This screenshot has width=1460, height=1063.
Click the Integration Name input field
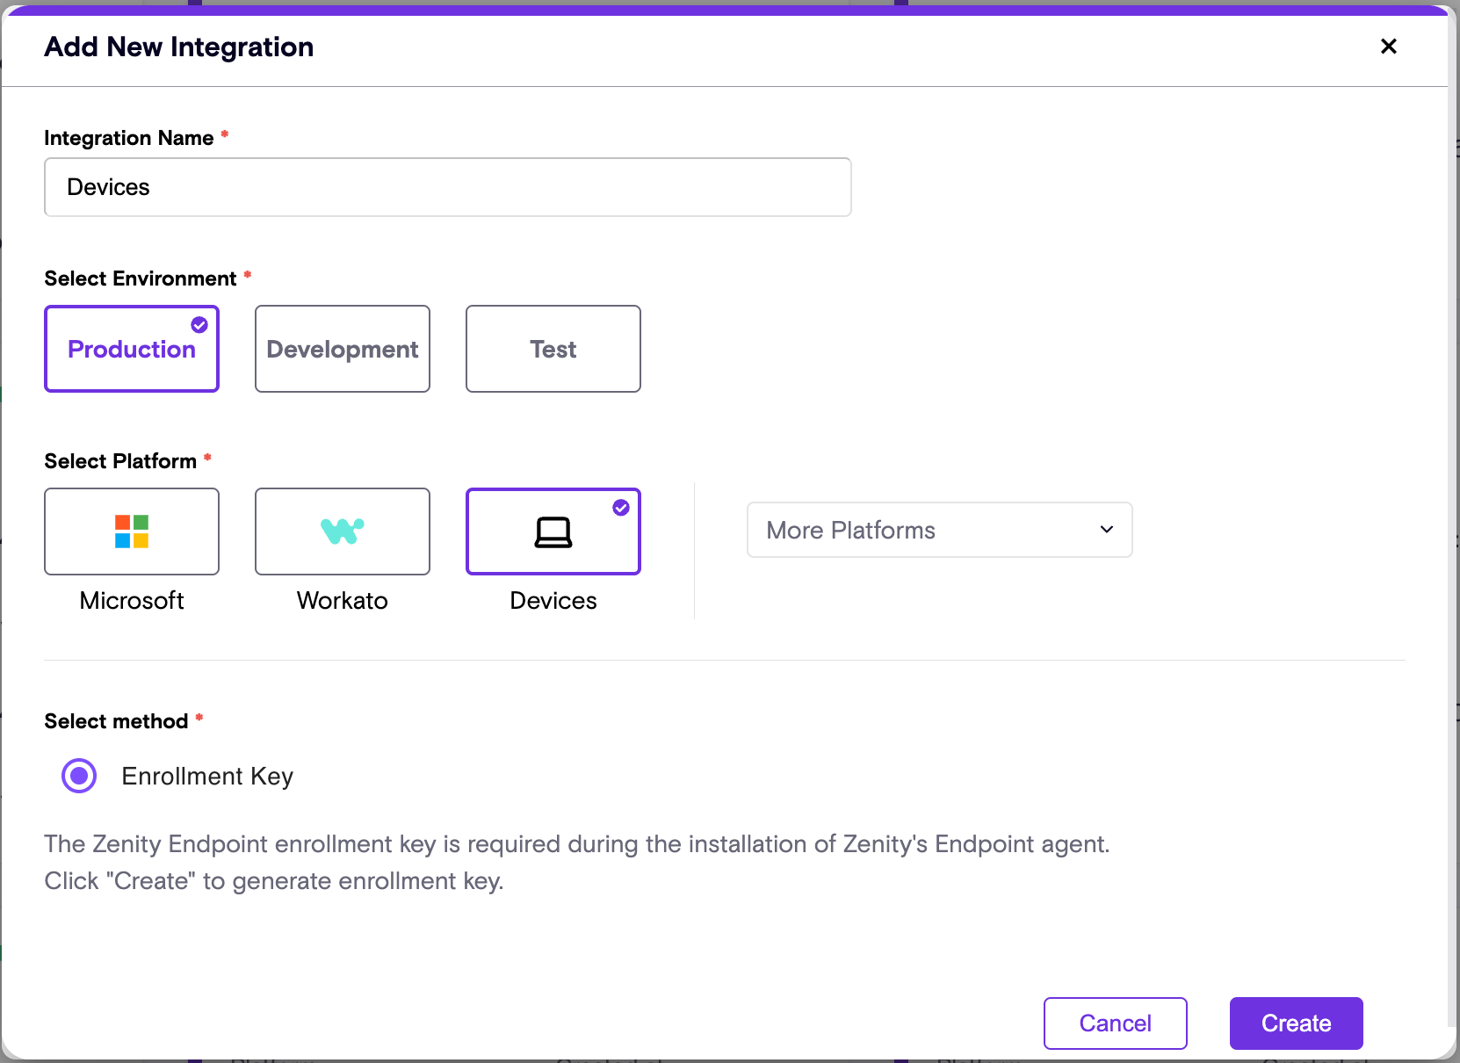coord(447,186)
